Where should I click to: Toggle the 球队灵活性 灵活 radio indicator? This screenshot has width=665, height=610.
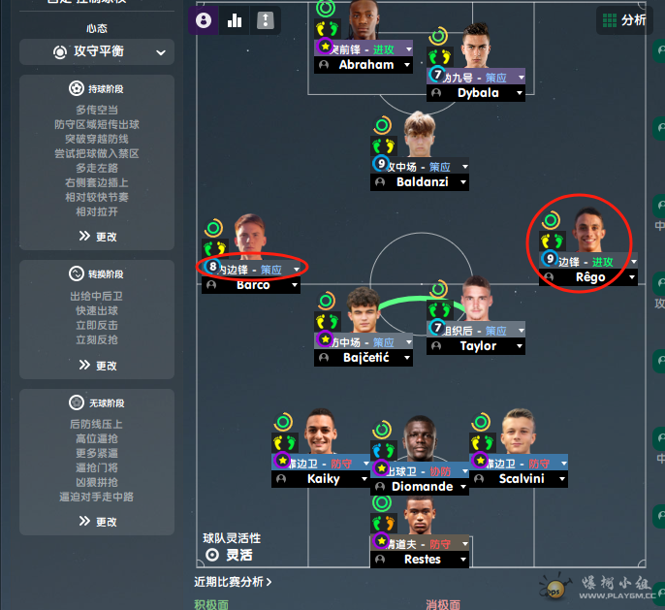click(x=212, y=555)
